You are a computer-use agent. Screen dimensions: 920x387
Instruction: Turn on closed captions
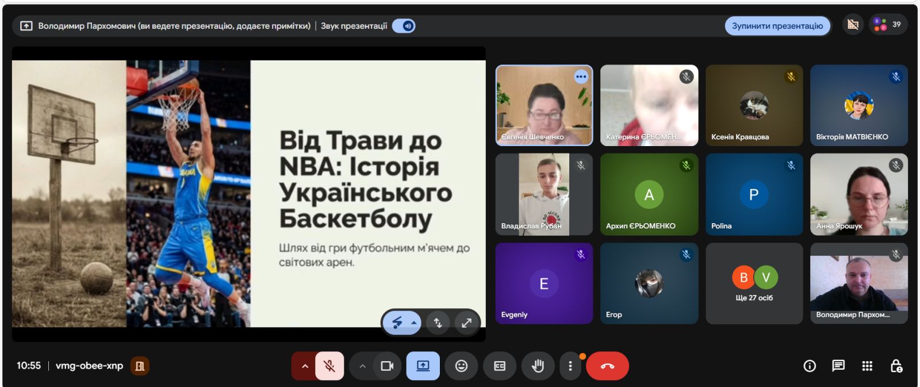click(500, 366)
